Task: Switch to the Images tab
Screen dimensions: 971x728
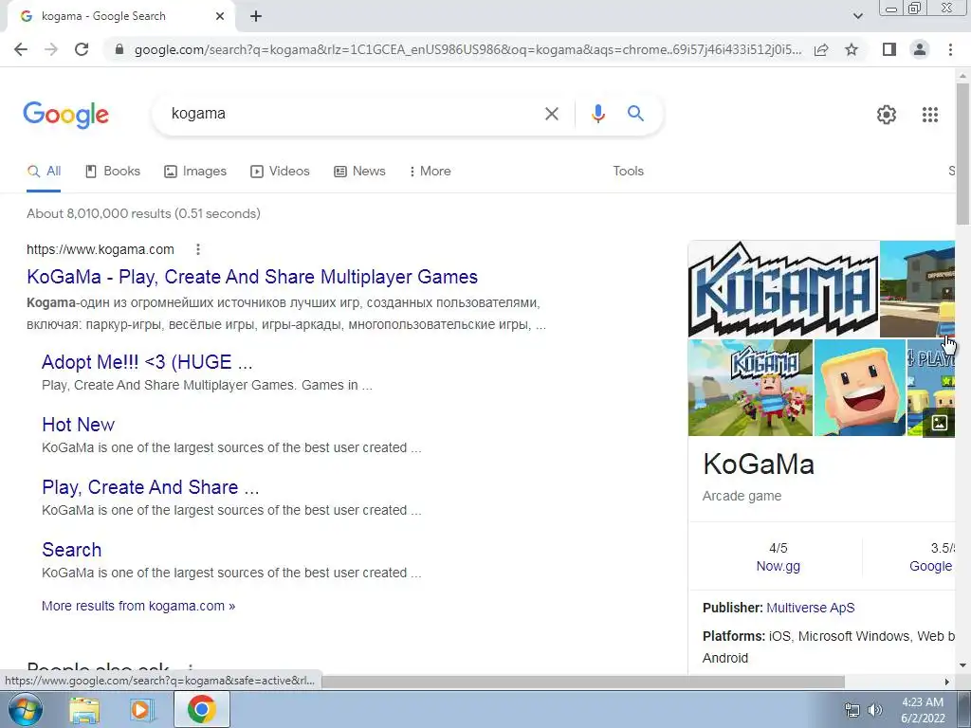Action: tap(195, 172)
